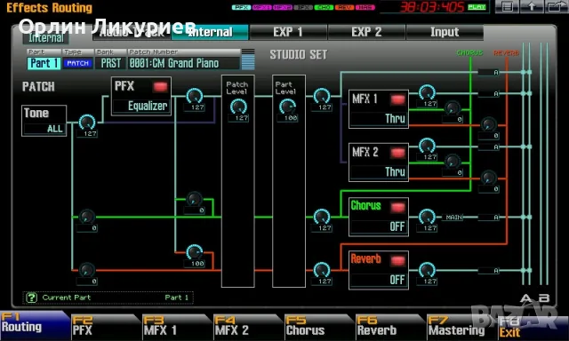
Task: Click the part chorus send knob before Chorus block
Action: click(x=322, y=217)
